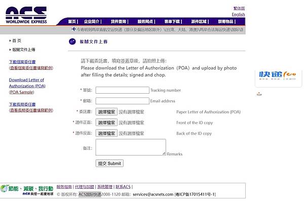Open the 派件区域 menu item
This screenshot has height=201, width=304.
199,21
